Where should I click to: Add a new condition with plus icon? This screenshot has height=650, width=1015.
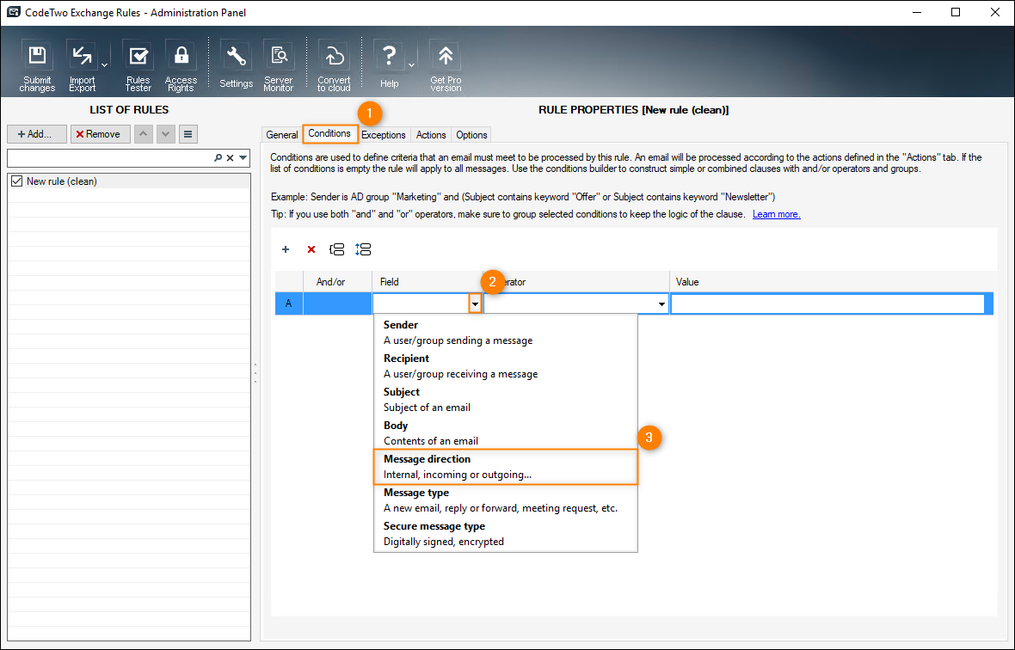(286, 249)
